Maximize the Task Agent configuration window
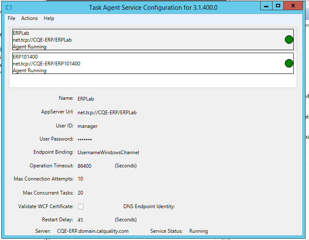 pyautogui.click(x=278, y=6)
